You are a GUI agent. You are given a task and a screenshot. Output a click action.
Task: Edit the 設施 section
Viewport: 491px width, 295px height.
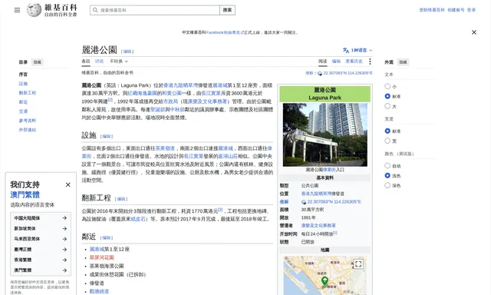click(x=107, y=137)
